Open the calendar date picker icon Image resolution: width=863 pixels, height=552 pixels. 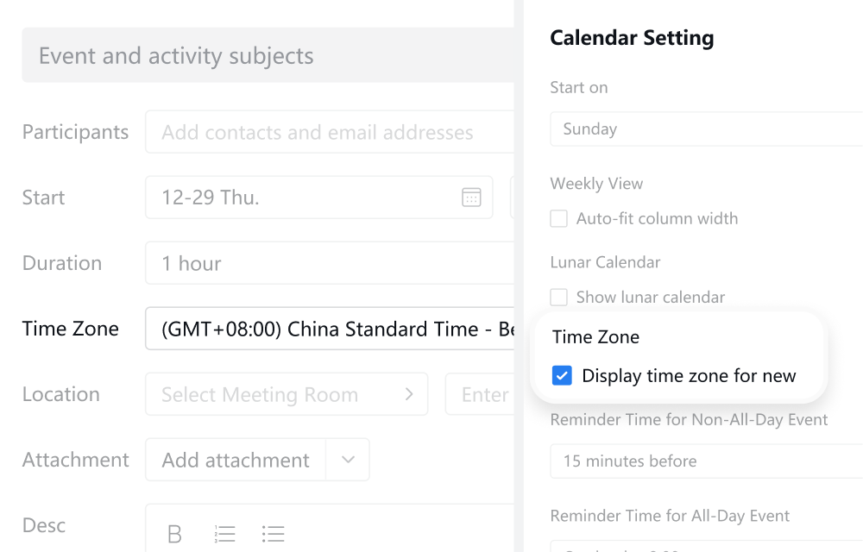point(471,198)
